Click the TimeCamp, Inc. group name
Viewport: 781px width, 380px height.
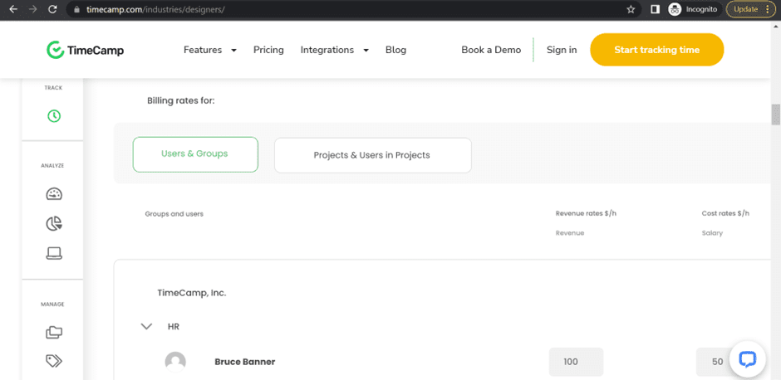[x=192, y=293]
